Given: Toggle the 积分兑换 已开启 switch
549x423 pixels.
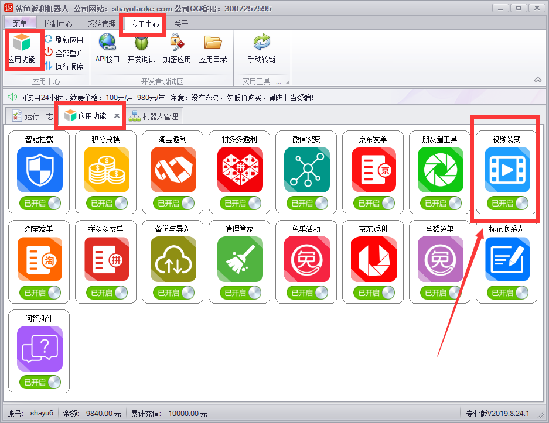Looking at the screenshot, I should [x=107, y=203].
